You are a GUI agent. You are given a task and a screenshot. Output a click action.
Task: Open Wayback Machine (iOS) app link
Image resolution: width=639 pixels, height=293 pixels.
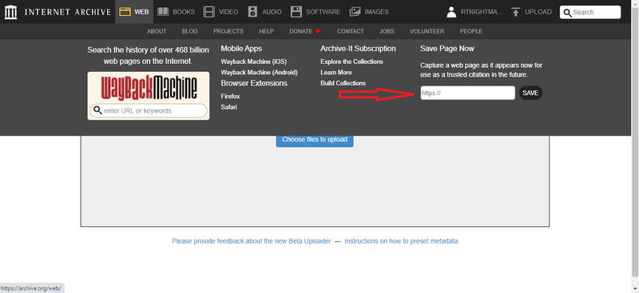[x=253, y=61]
